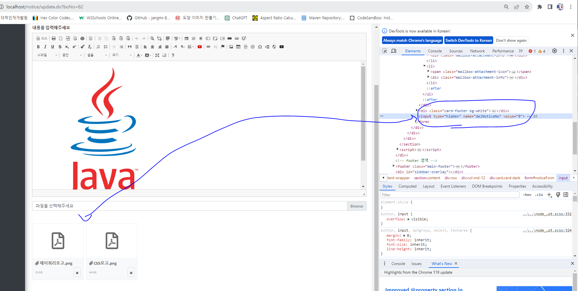Switch to DevTools Sources tab
This screenshot has height=291, width=578.
456,51
